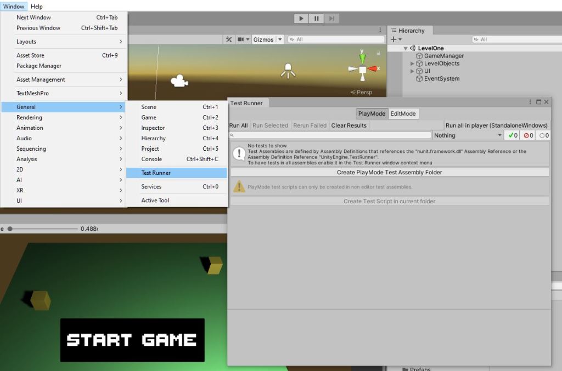Toggle the scene gizmo lock icon
The width and height of the screenshot is (562, 371).
tap(378, 53)
